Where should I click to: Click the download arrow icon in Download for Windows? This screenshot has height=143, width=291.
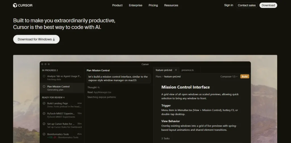[54, 39]
